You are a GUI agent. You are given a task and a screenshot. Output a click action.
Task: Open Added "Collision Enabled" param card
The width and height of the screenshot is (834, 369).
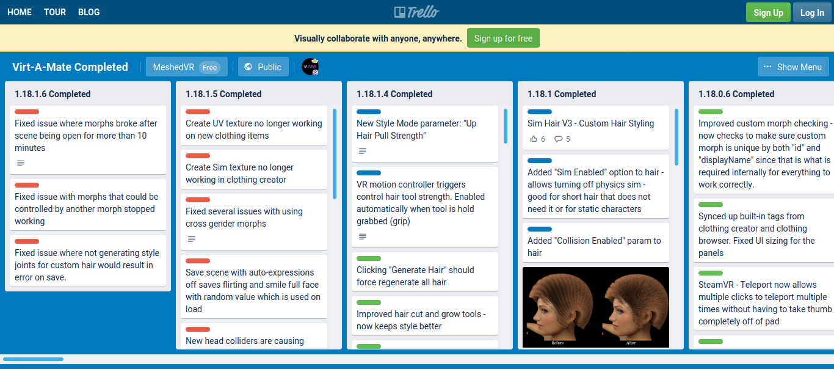[596, 243]
